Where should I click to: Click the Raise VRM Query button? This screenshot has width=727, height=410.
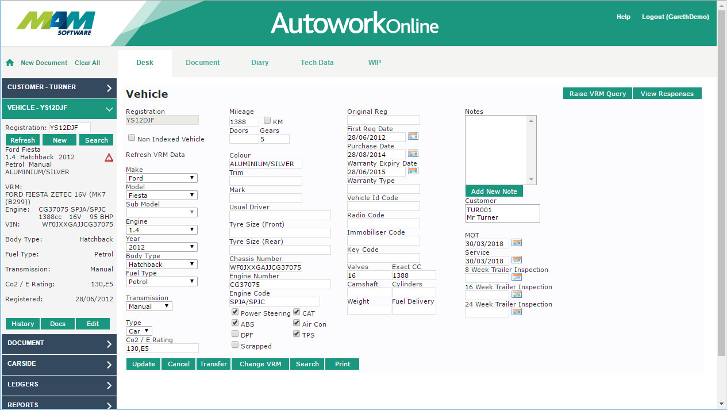coord(597,94)
